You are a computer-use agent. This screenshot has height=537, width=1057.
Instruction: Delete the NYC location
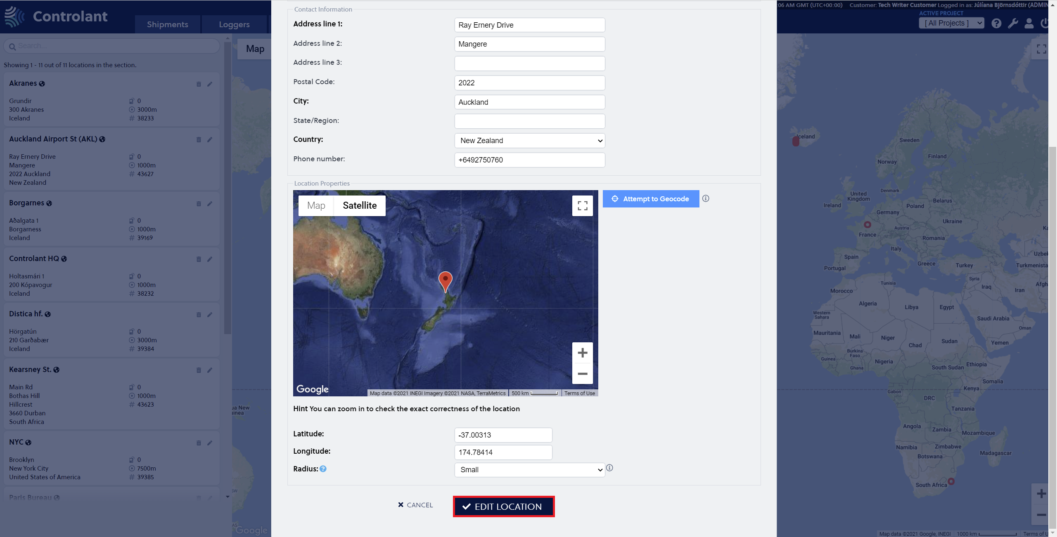[199, 443]
